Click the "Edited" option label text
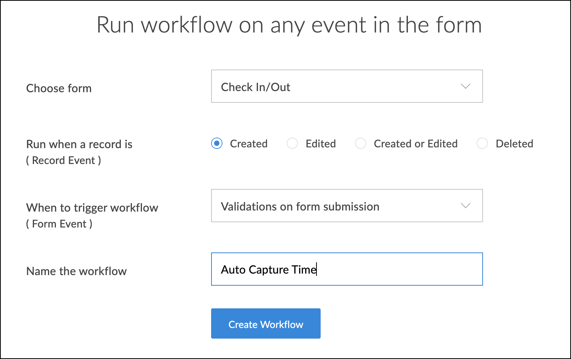The height and width of the screenshot is (359, 571). click(x=321, y=144)
